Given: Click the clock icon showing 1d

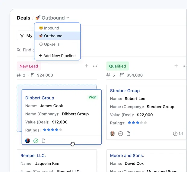Looking at the screenshot, I should [x=175, y=133].
